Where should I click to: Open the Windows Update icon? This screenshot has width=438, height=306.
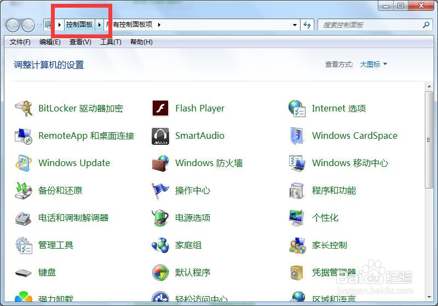tap(24, 163)
